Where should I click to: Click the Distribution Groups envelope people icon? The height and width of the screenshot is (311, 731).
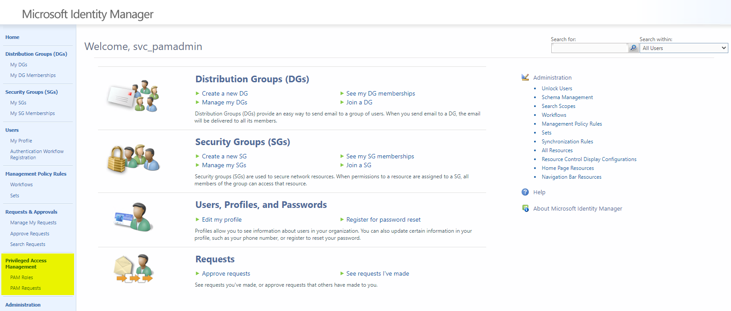point(134,96)
